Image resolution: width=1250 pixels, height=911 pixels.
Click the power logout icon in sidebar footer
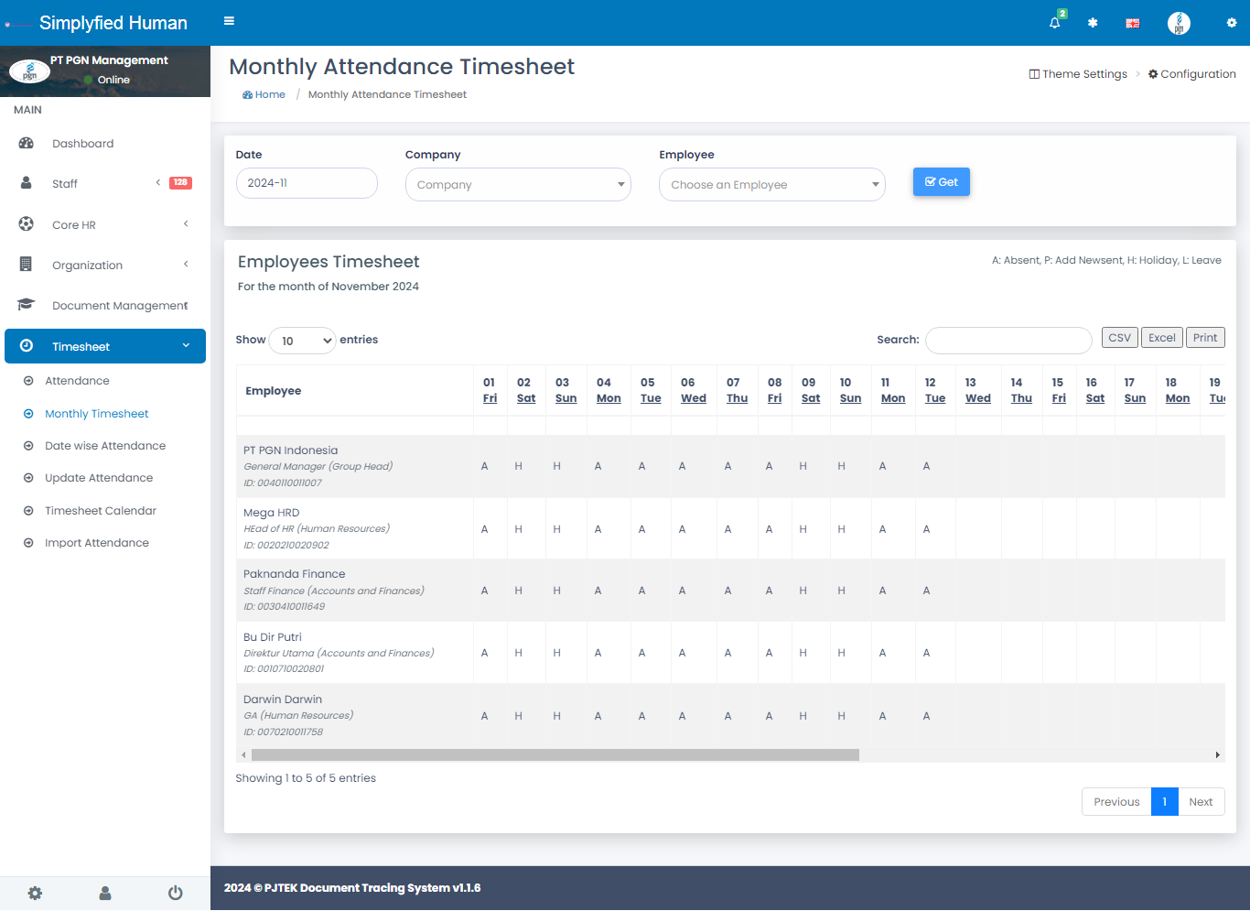click(x=175, y=893)
